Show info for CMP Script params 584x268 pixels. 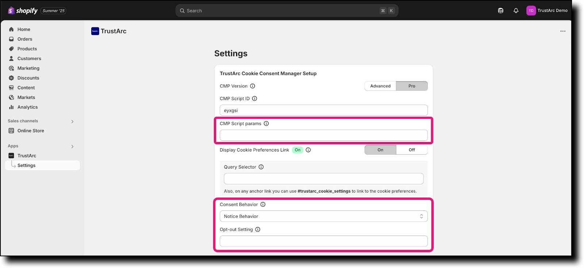[266, 123]
